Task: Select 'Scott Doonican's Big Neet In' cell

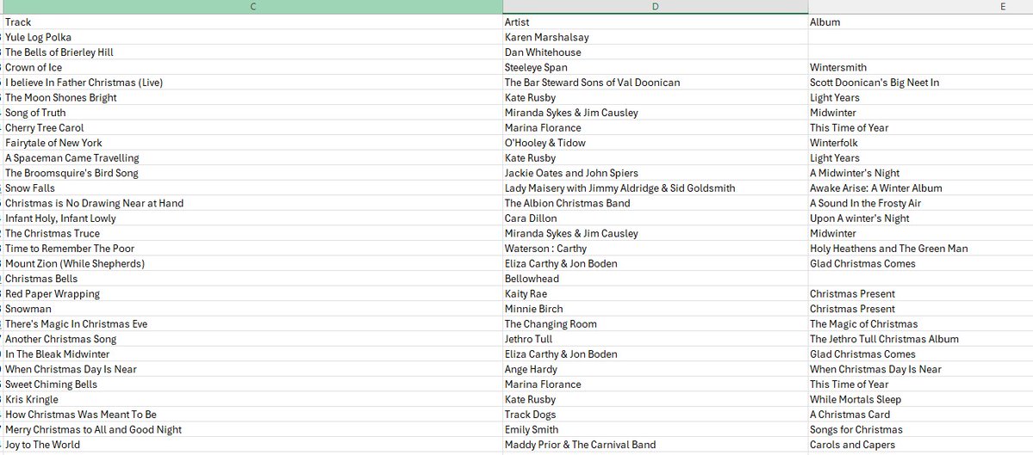Action: tap(920, 83)
